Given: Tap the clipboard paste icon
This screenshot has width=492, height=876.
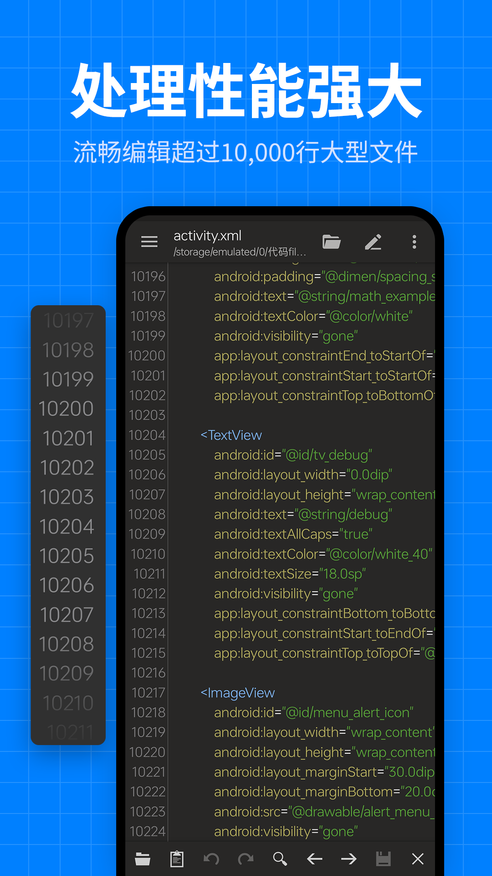Looking at the screenshot, I should click(177, 859).
